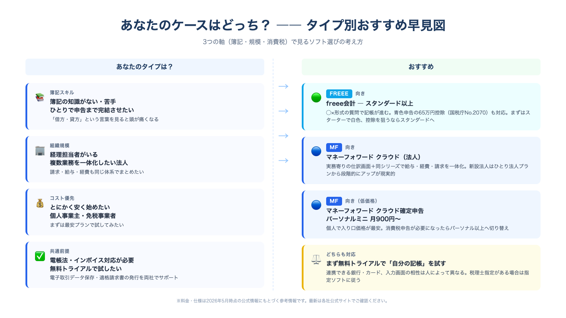Click the 「借方・貸方」という言葉 description line
Screen dimensions: 566x318
pos(104,119)
